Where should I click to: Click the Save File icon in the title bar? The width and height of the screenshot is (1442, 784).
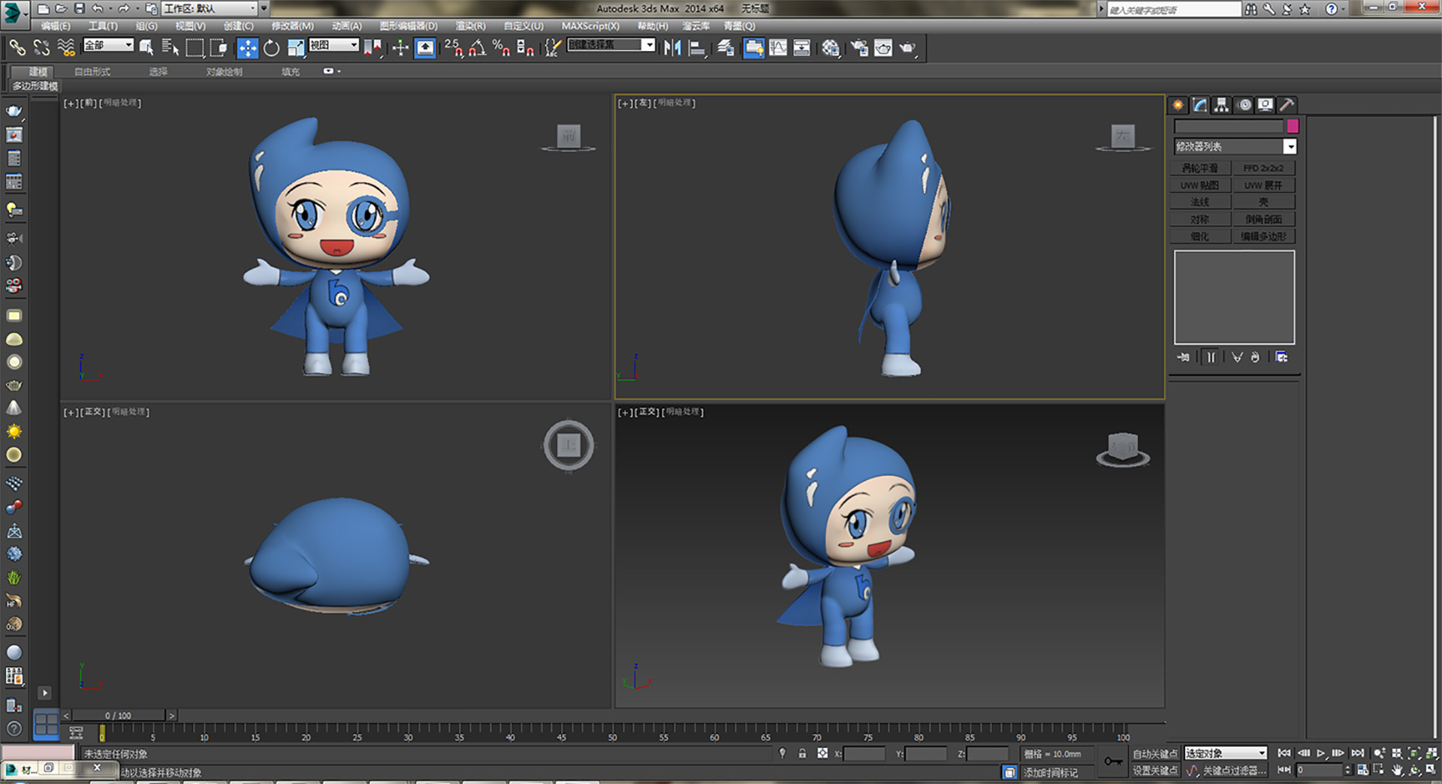point(79,8)
